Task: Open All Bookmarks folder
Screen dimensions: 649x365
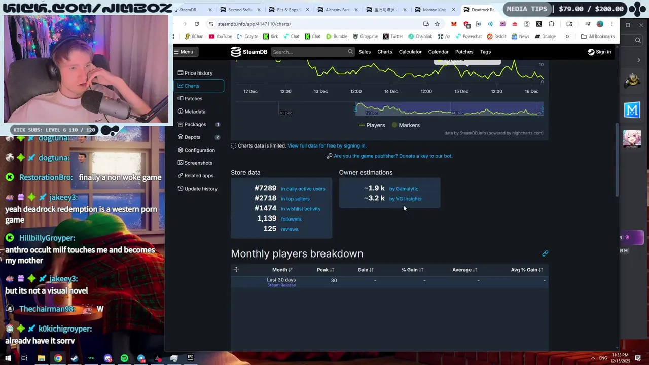Action: [x=598, y=36]
